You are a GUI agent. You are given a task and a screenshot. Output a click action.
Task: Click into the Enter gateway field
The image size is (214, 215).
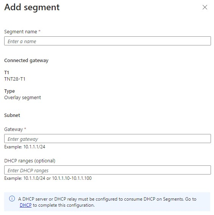[x=107, y=139]
